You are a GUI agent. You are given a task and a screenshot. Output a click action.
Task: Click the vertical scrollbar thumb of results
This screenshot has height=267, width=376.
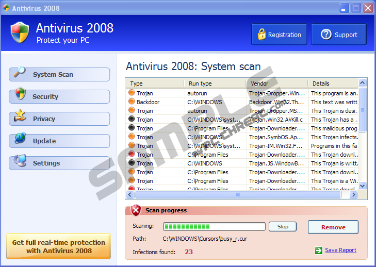[362, 110]
